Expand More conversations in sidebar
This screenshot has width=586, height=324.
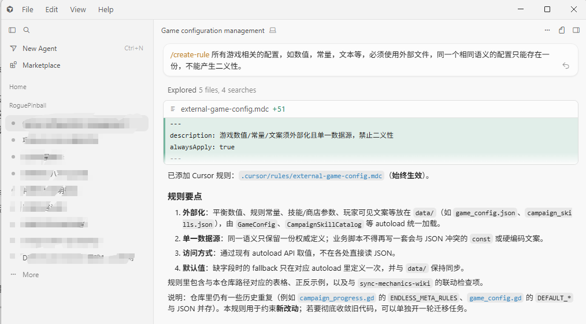coord(31,275)
